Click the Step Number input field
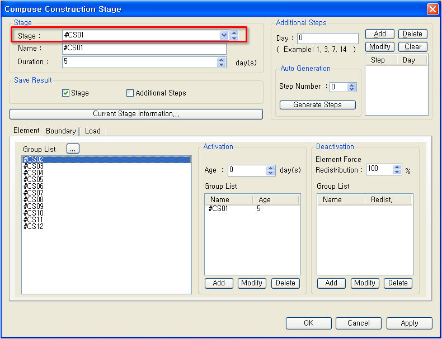442x339 pixels. pyautogui.click(x=338, y=87)
